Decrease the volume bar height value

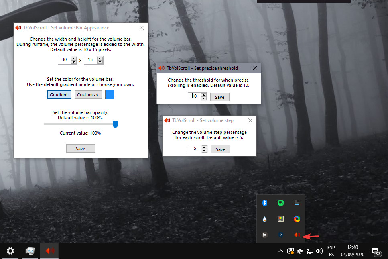99,61
